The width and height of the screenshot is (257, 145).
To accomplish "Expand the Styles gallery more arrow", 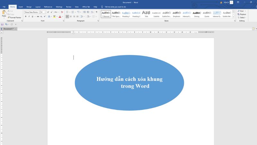I will click(x=234, y=17).
